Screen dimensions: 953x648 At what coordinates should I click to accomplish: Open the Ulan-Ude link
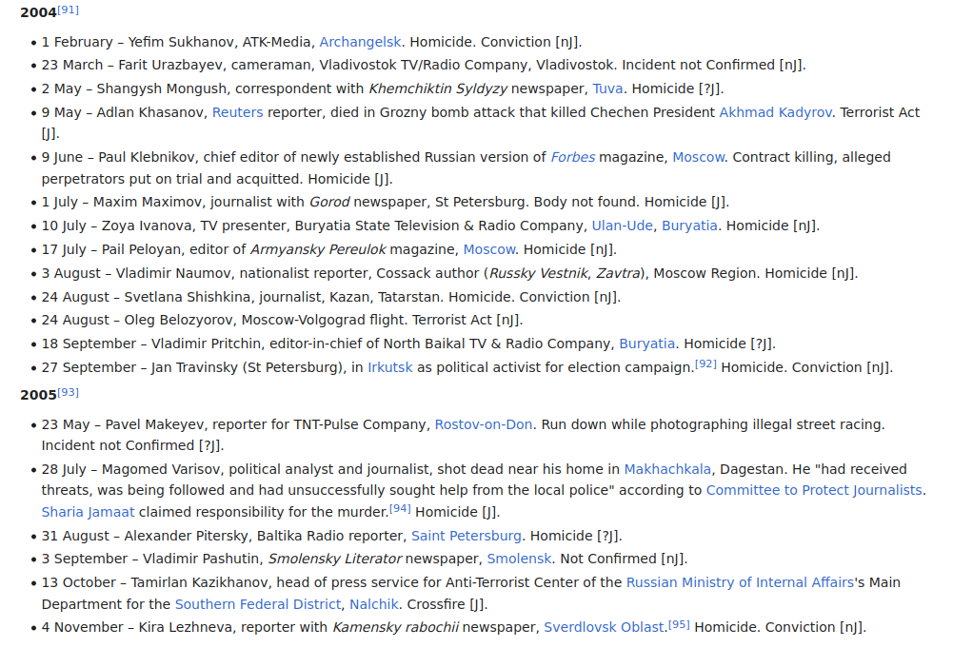pyautogui.click(x=623, y=226)
